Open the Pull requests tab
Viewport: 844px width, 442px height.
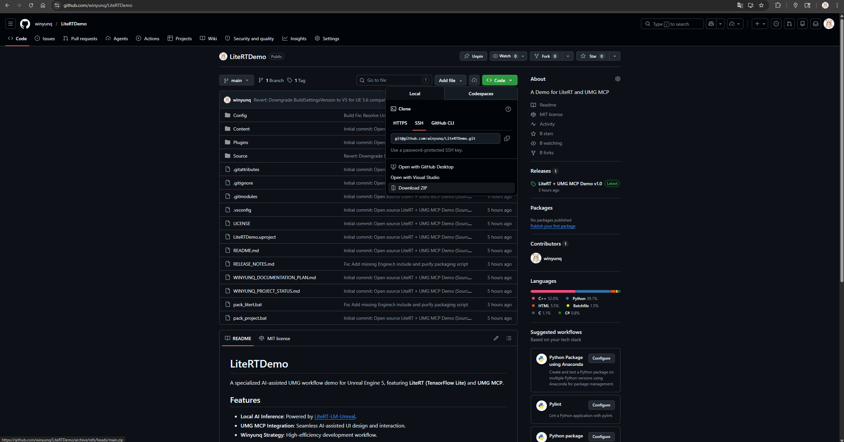80,39
